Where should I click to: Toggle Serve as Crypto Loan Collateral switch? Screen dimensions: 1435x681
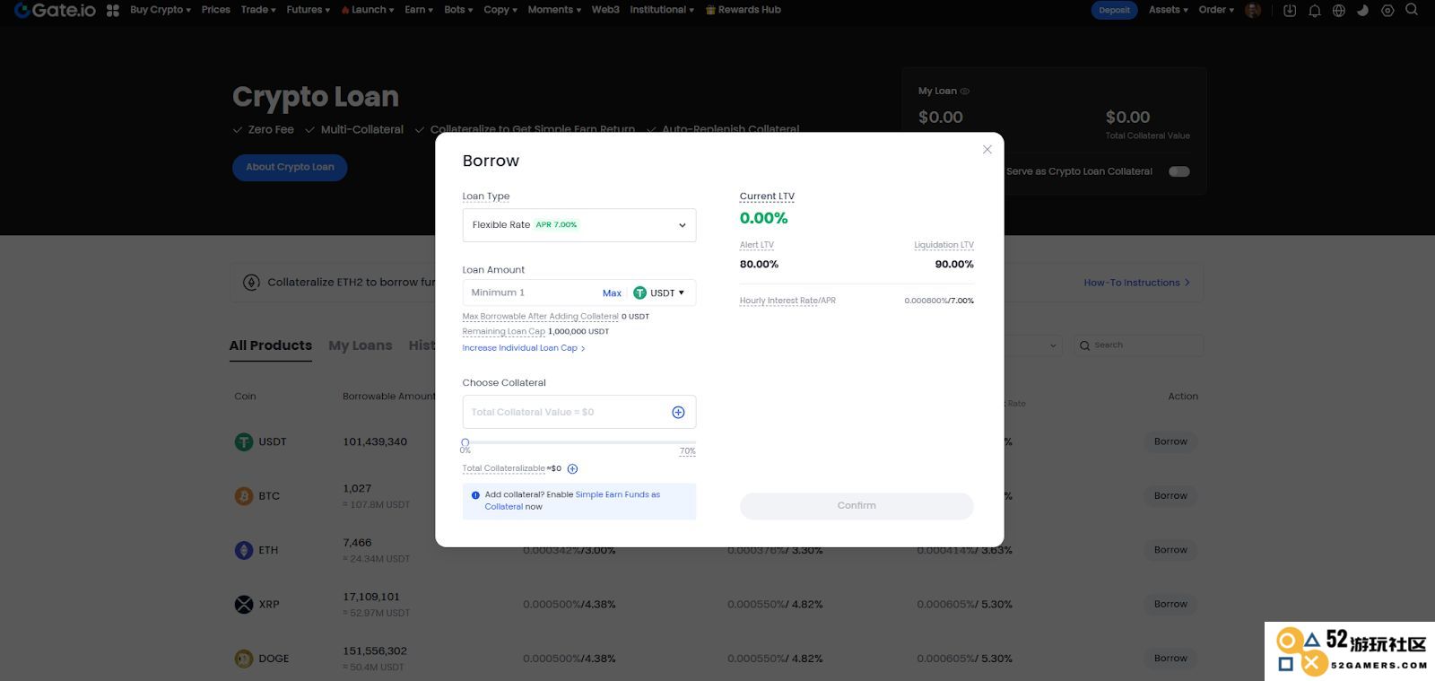1179,171
